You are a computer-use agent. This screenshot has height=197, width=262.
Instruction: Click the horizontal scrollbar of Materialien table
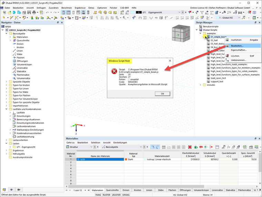pyautogui.click(x=136, y=186)
